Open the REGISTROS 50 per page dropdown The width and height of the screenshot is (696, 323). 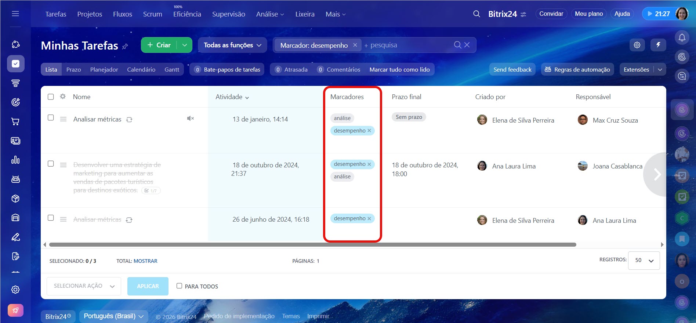coord(644,260)
